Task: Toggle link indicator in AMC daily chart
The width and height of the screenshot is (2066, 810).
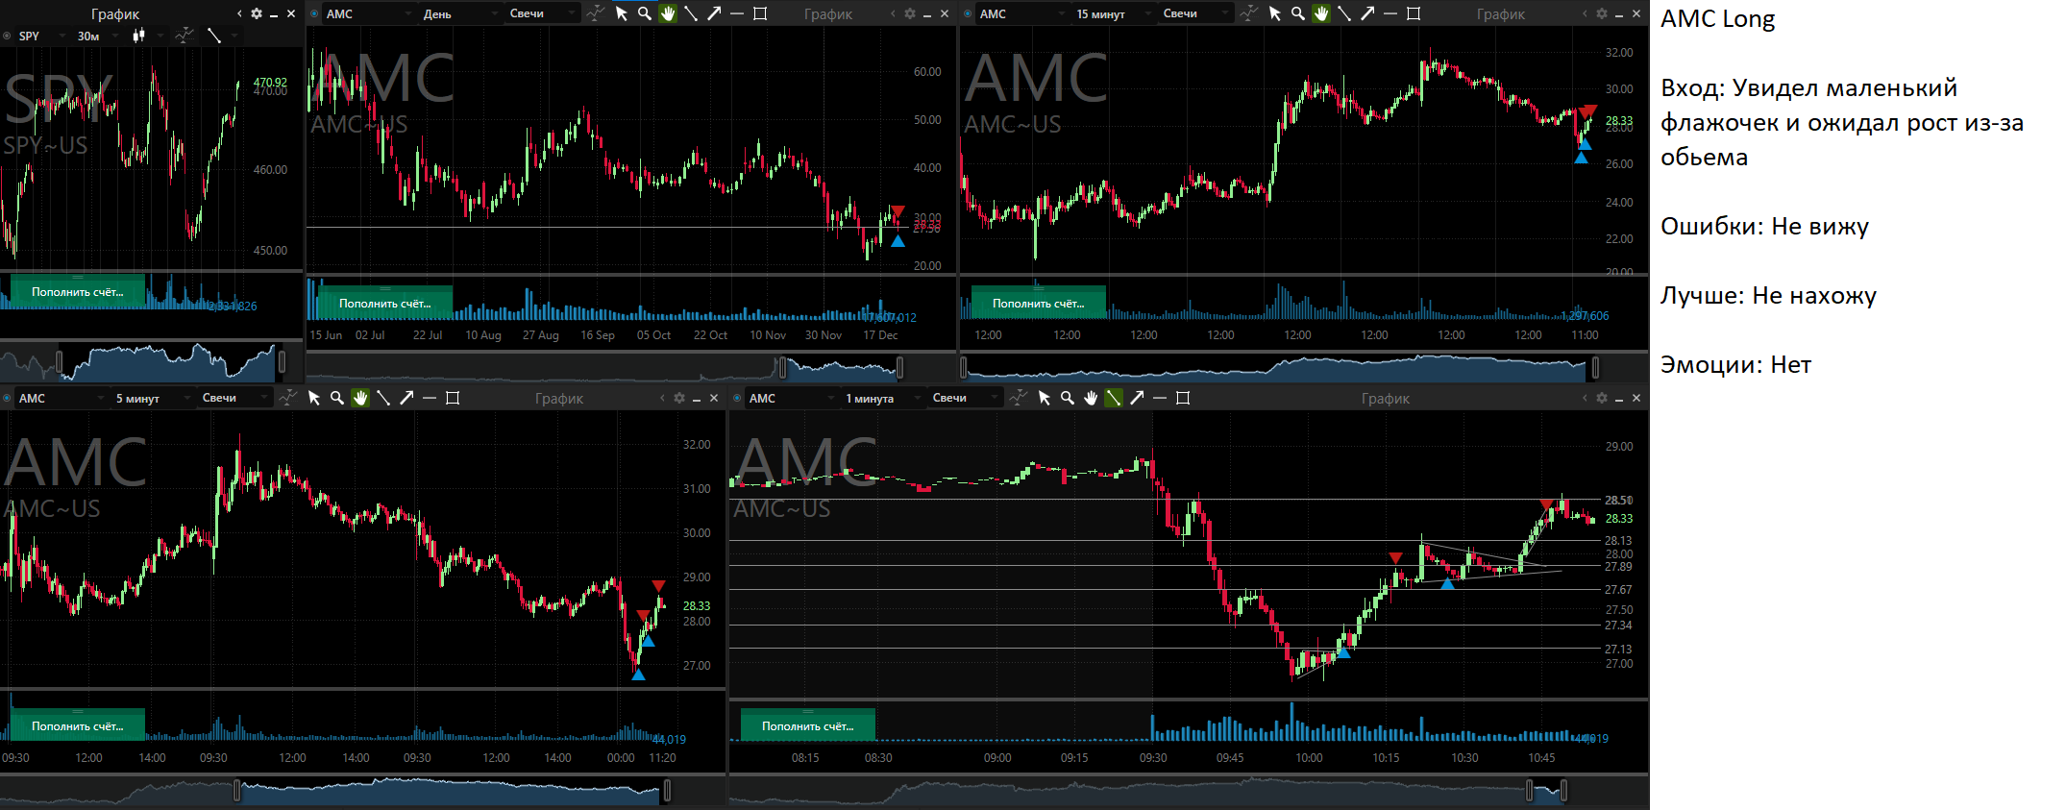Action: [314, 13]
